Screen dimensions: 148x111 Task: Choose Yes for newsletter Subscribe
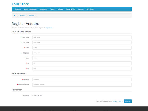pyautogui.click(x=33, y=96)
